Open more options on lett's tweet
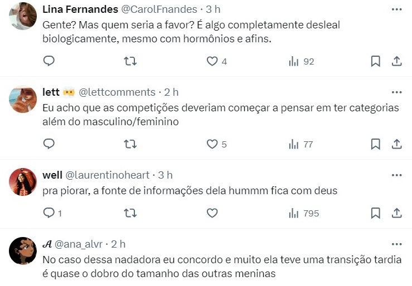 pyautogui.click(x=396, y=92)
